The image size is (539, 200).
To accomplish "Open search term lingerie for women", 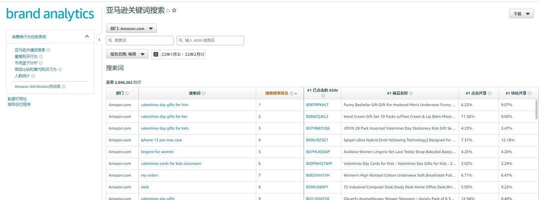I will (157, 152).
